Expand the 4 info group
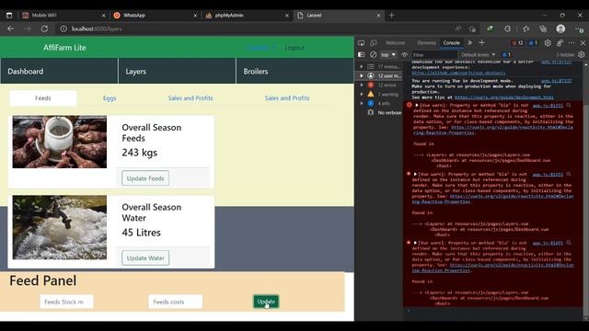The height and width of the screenshot is (331, 589). coord(362,103)
